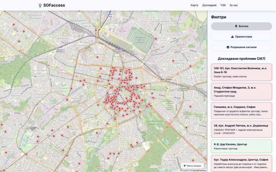276x172 pixels.
Task: Click the green marker near Подуяне station
Action: (182, 89)
